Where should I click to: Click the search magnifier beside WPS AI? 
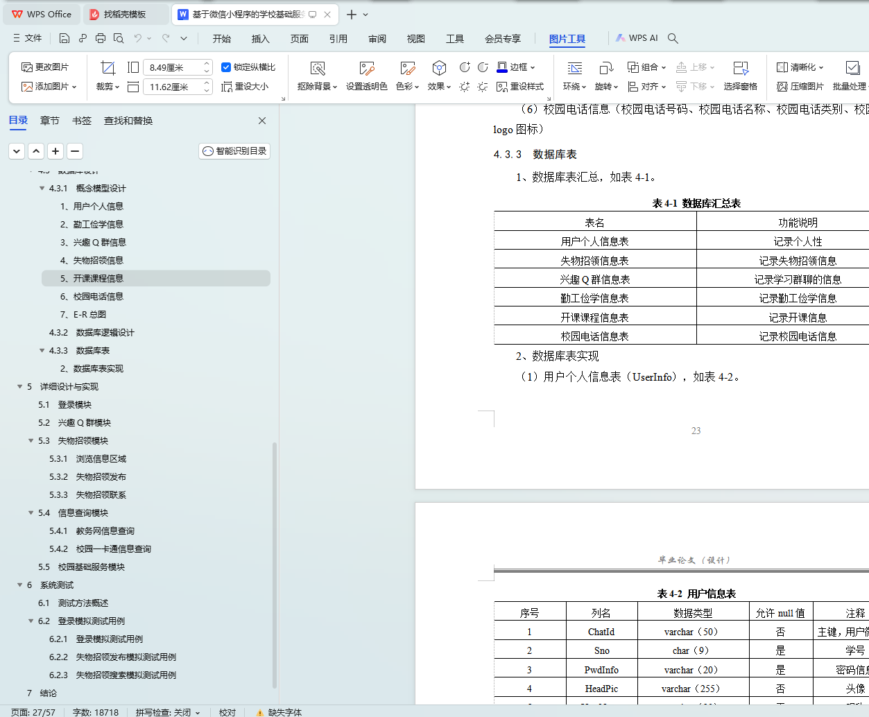coord(673,38)
